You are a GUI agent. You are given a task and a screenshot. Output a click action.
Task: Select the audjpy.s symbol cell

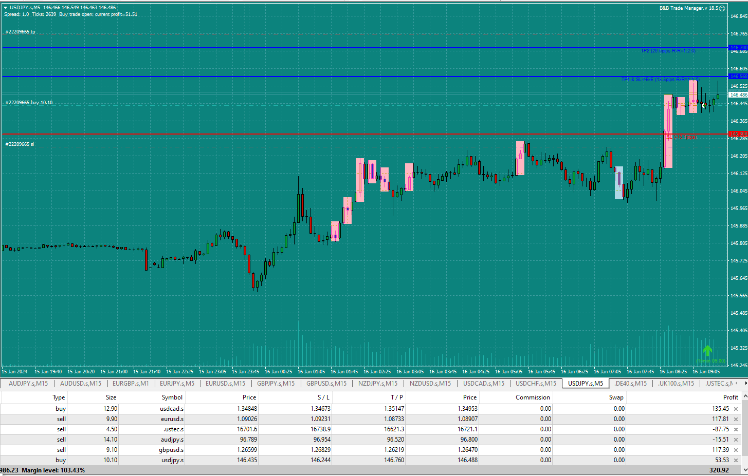[172, 440]
